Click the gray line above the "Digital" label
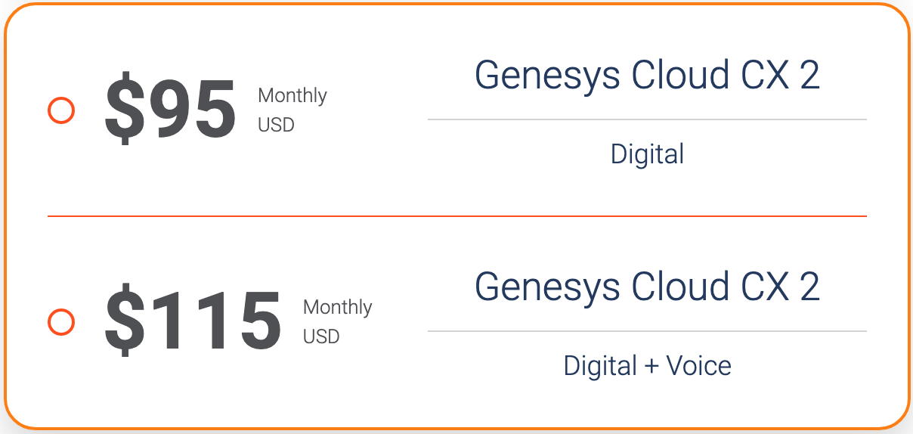 pos(647,119)
